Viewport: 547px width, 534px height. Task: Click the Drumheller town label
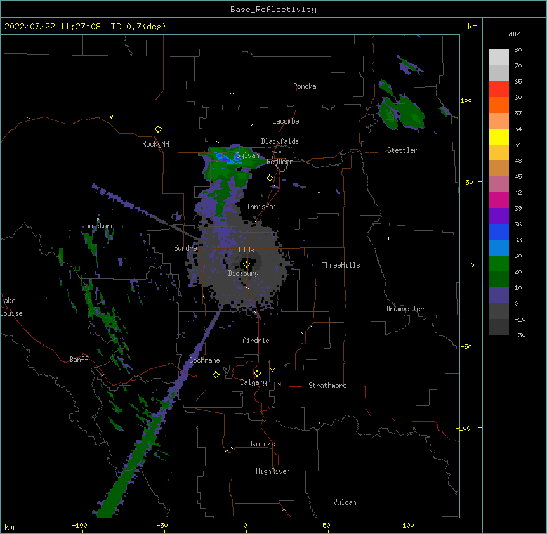click(x=405, y=309)
